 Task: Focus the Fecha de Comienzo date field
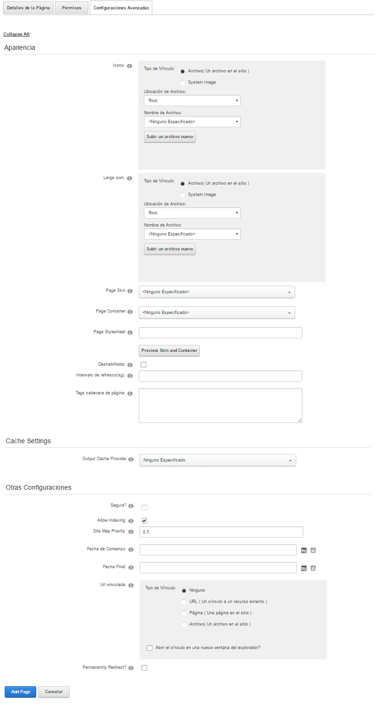pyautogui.click(x=218, y=550)
